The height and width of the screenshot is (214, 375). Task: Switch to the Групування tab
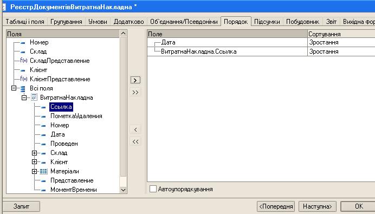click(66, 22)
